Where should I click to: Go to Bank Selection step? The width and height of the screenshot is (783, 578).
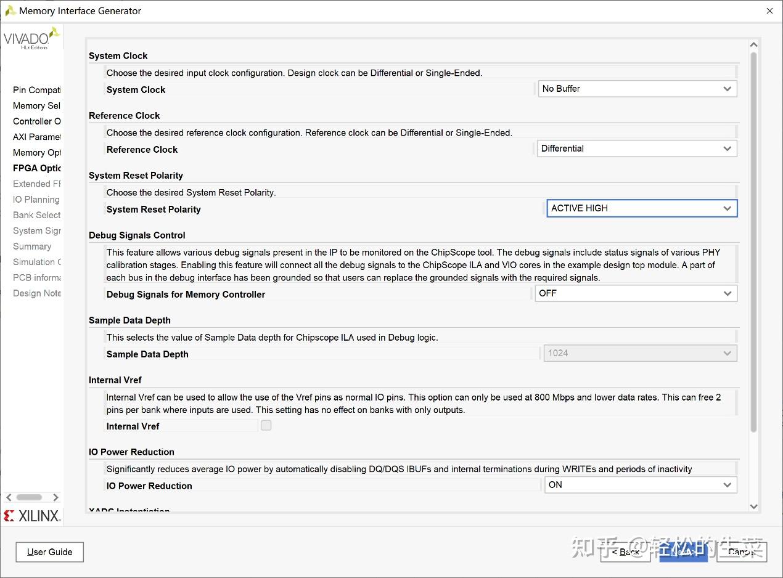click(x=37, y=215)
